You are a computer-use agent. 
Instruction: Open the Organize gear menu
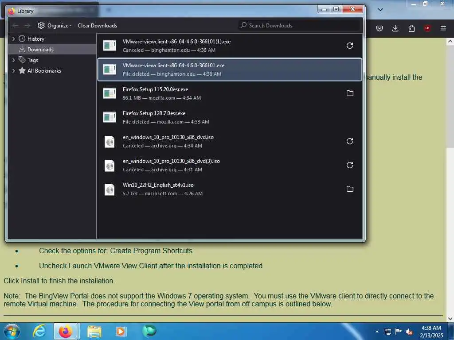point(55,25)
